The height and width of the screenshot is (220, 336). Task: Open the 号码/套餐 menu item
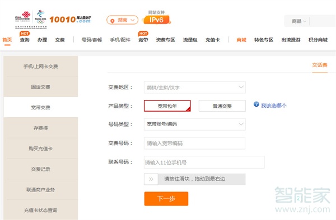coord(92,40)
